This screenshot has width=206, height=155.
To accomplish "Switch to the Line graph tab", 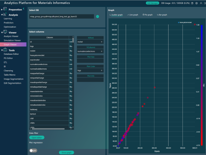I will (x=133, y=15).
